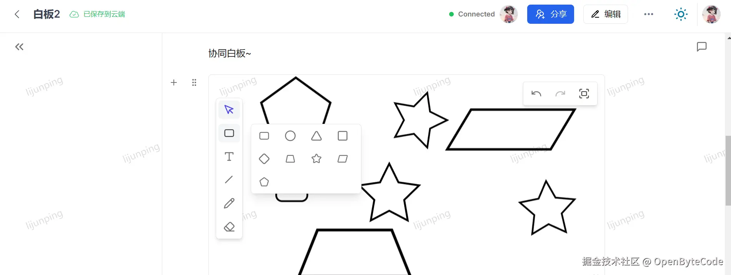Image resolution: width=731 pixels, height=275 pixels.
Task: Pick the pencil drawing tool
Action: 229,203
